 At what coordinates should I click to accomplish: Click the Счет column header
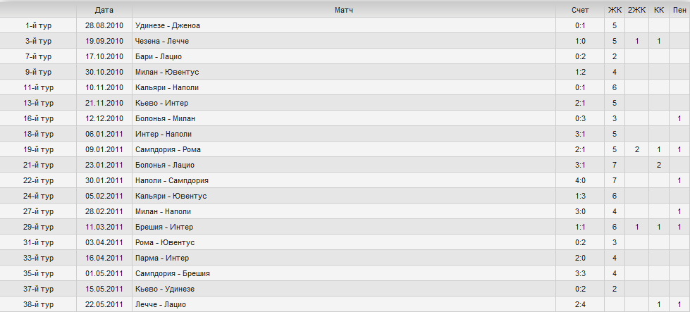pos(580,10)
